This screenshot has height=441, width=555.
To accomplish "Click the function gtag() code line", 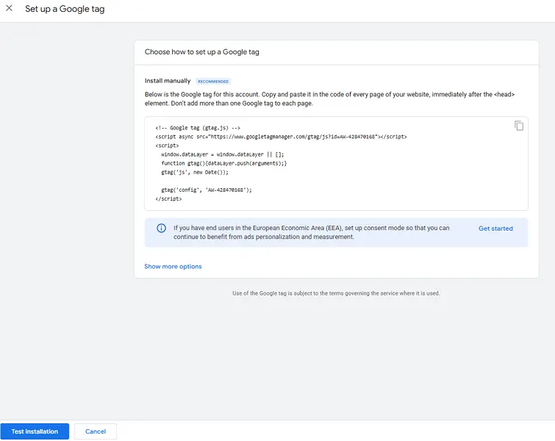I will tap(224, 163).
